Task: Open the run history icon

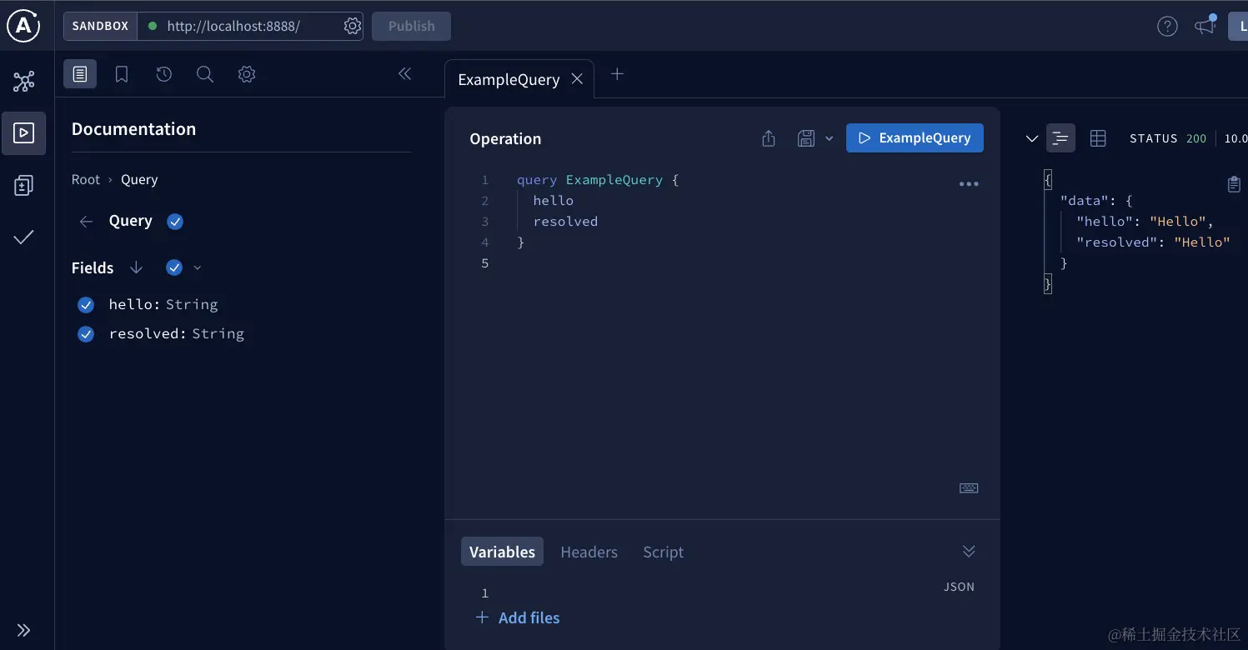Action: pyautogui.click(x=163, y=74)
